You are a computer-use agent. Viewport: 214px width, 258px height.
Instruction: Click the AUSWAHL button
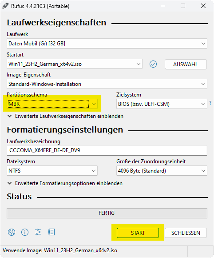point(186,64)
